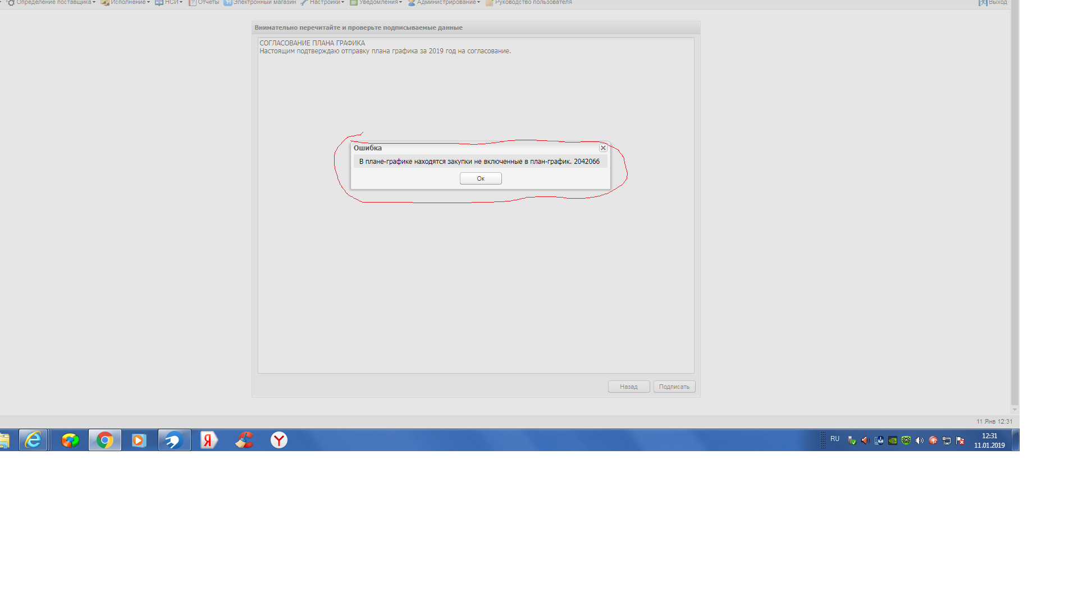The image size is (1078, 606).
Task: Click the gear icon beside Определение поставщика
Action: point(11,2)
